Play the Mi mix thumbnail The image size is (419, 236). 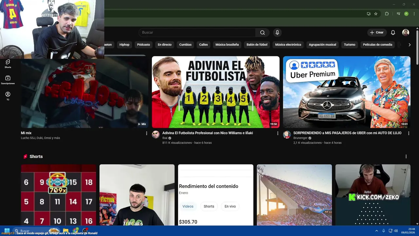(x=84, y=93)
